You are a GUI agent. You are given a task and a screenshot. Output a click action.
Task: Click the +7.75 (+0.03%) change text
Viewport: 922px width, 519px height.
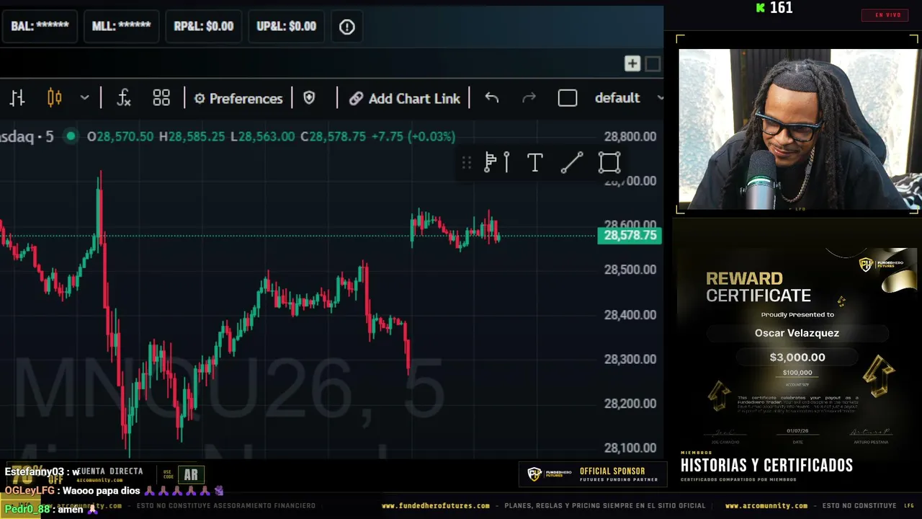point(413,136)
